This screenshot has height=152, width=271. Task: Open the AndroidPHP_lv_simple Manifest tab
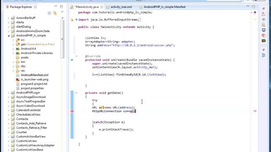click(165, 7)
